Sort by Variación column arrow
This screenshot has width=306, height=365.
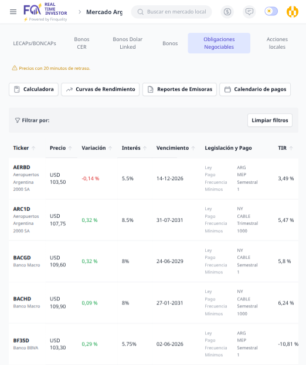pyautogui.click(x=110, y=148)
